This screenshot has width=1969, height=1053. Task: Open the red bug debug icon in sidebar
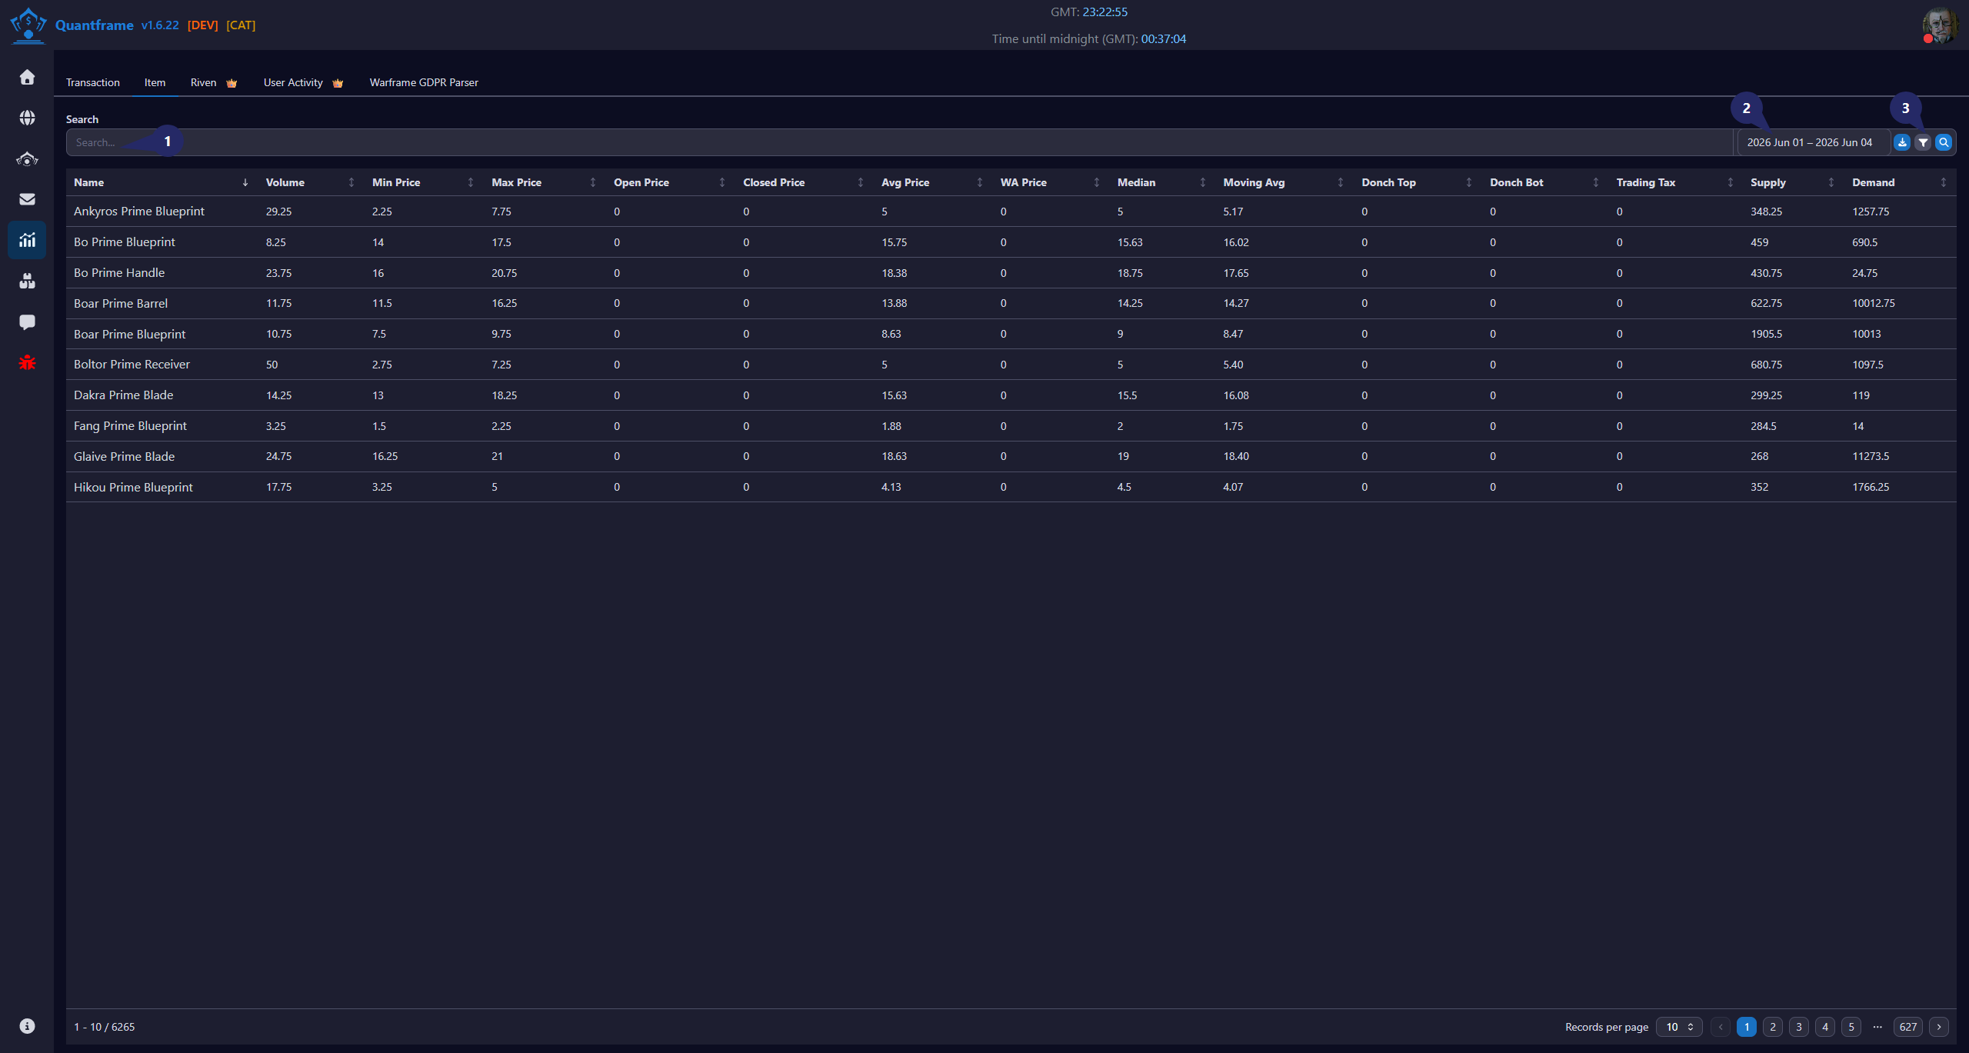(x=27, y=362)
